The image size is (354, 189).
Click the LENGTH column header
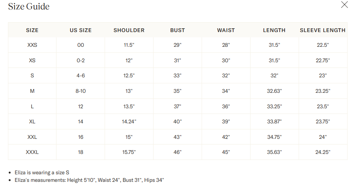tap(274, 30)
